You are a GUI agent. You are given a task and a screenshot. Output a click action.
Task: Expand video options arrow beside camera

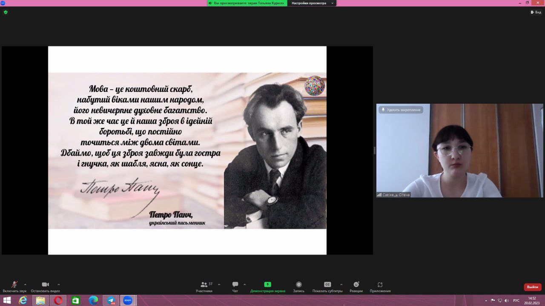(58, 284)
